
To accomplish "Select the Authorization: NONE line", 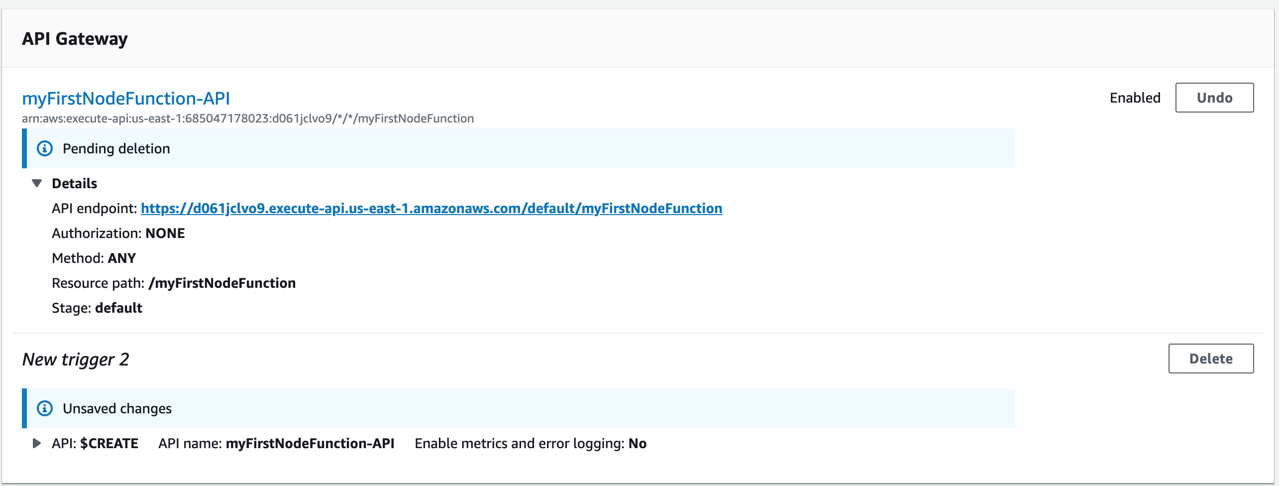I will 118,233.
